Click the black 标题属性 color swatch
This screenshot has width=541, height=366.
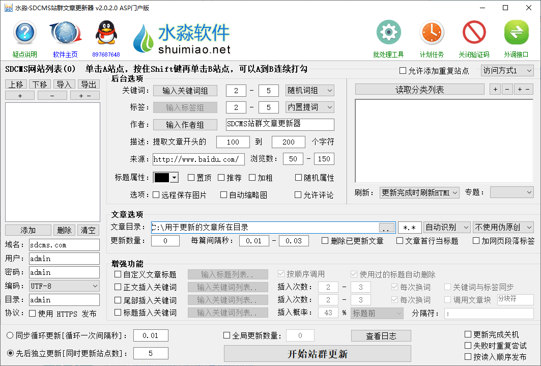(x=162, y=178)
